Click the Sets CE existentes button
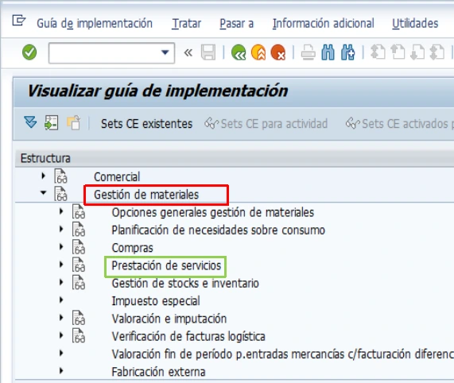This screenshot has width=454, height=383. click(x=146, y=124)
